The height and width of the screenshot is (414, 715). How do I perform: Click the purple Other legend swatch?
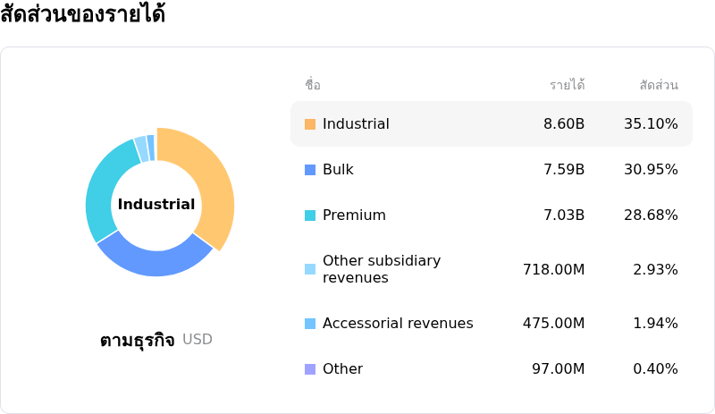[310, 369]
